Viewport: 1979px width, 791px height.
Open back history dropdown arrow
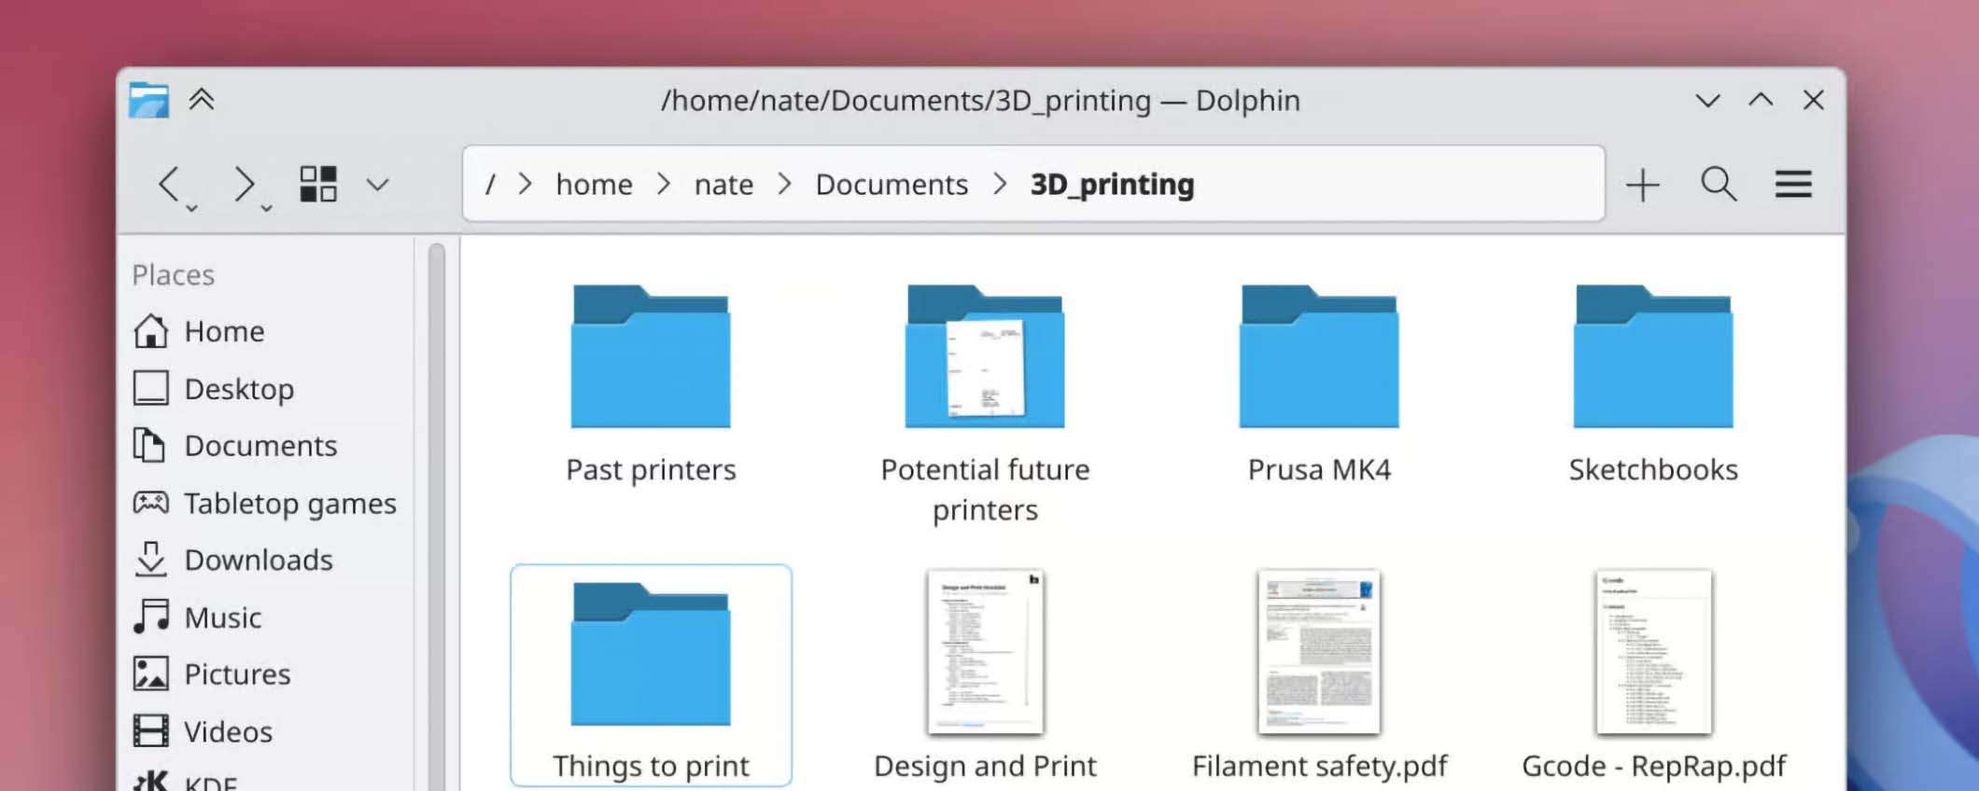[x=191, y=208]
